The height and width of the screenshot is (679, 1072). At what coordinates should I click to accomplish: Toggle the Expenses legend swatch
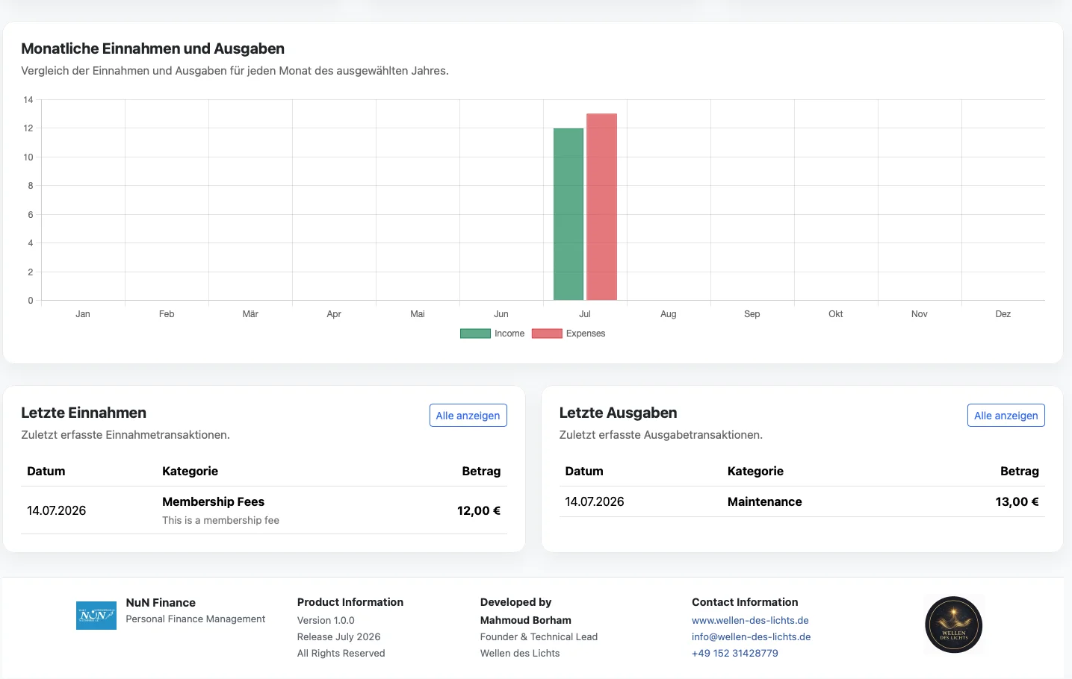tap(547, 334)
